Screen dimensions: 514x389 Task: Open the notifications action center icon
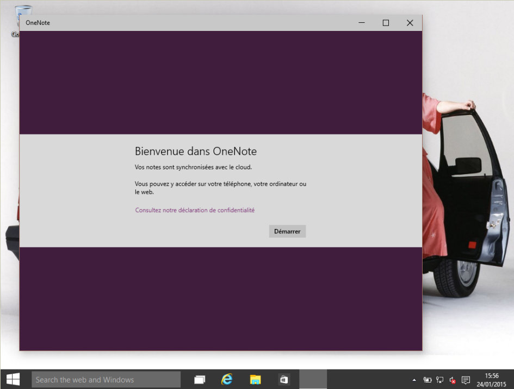(x=466, y=380)
